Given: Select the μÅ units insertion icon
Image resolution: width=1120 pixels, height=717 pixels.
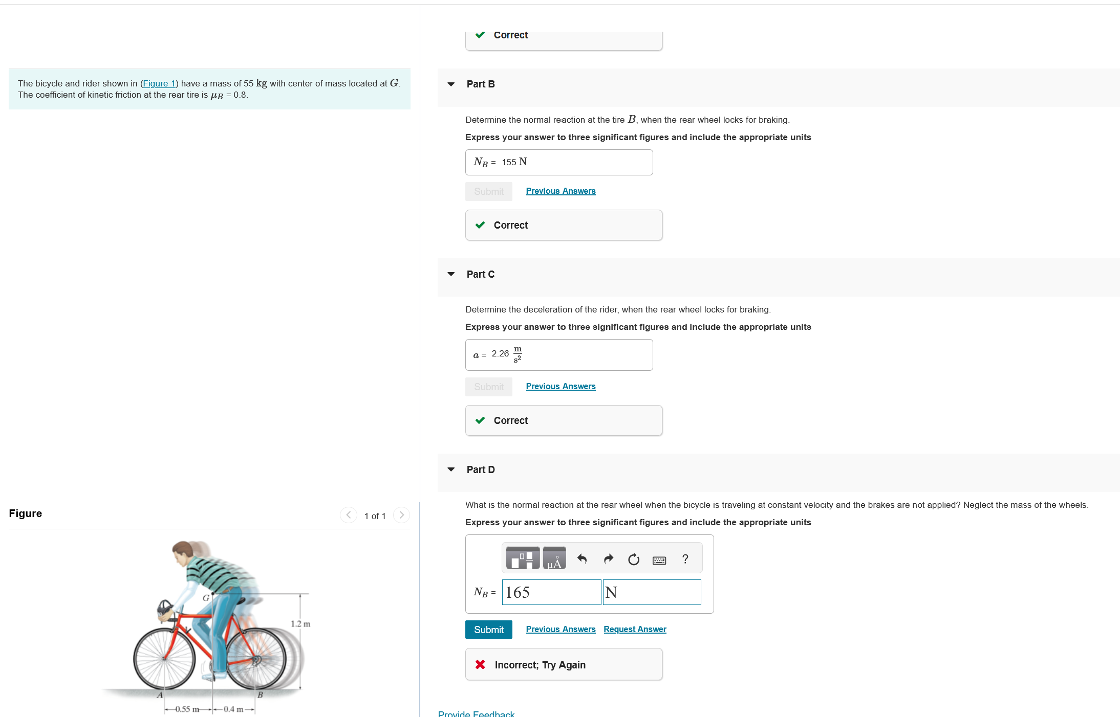Looking at the screenshot, I should tap(553, 558).
